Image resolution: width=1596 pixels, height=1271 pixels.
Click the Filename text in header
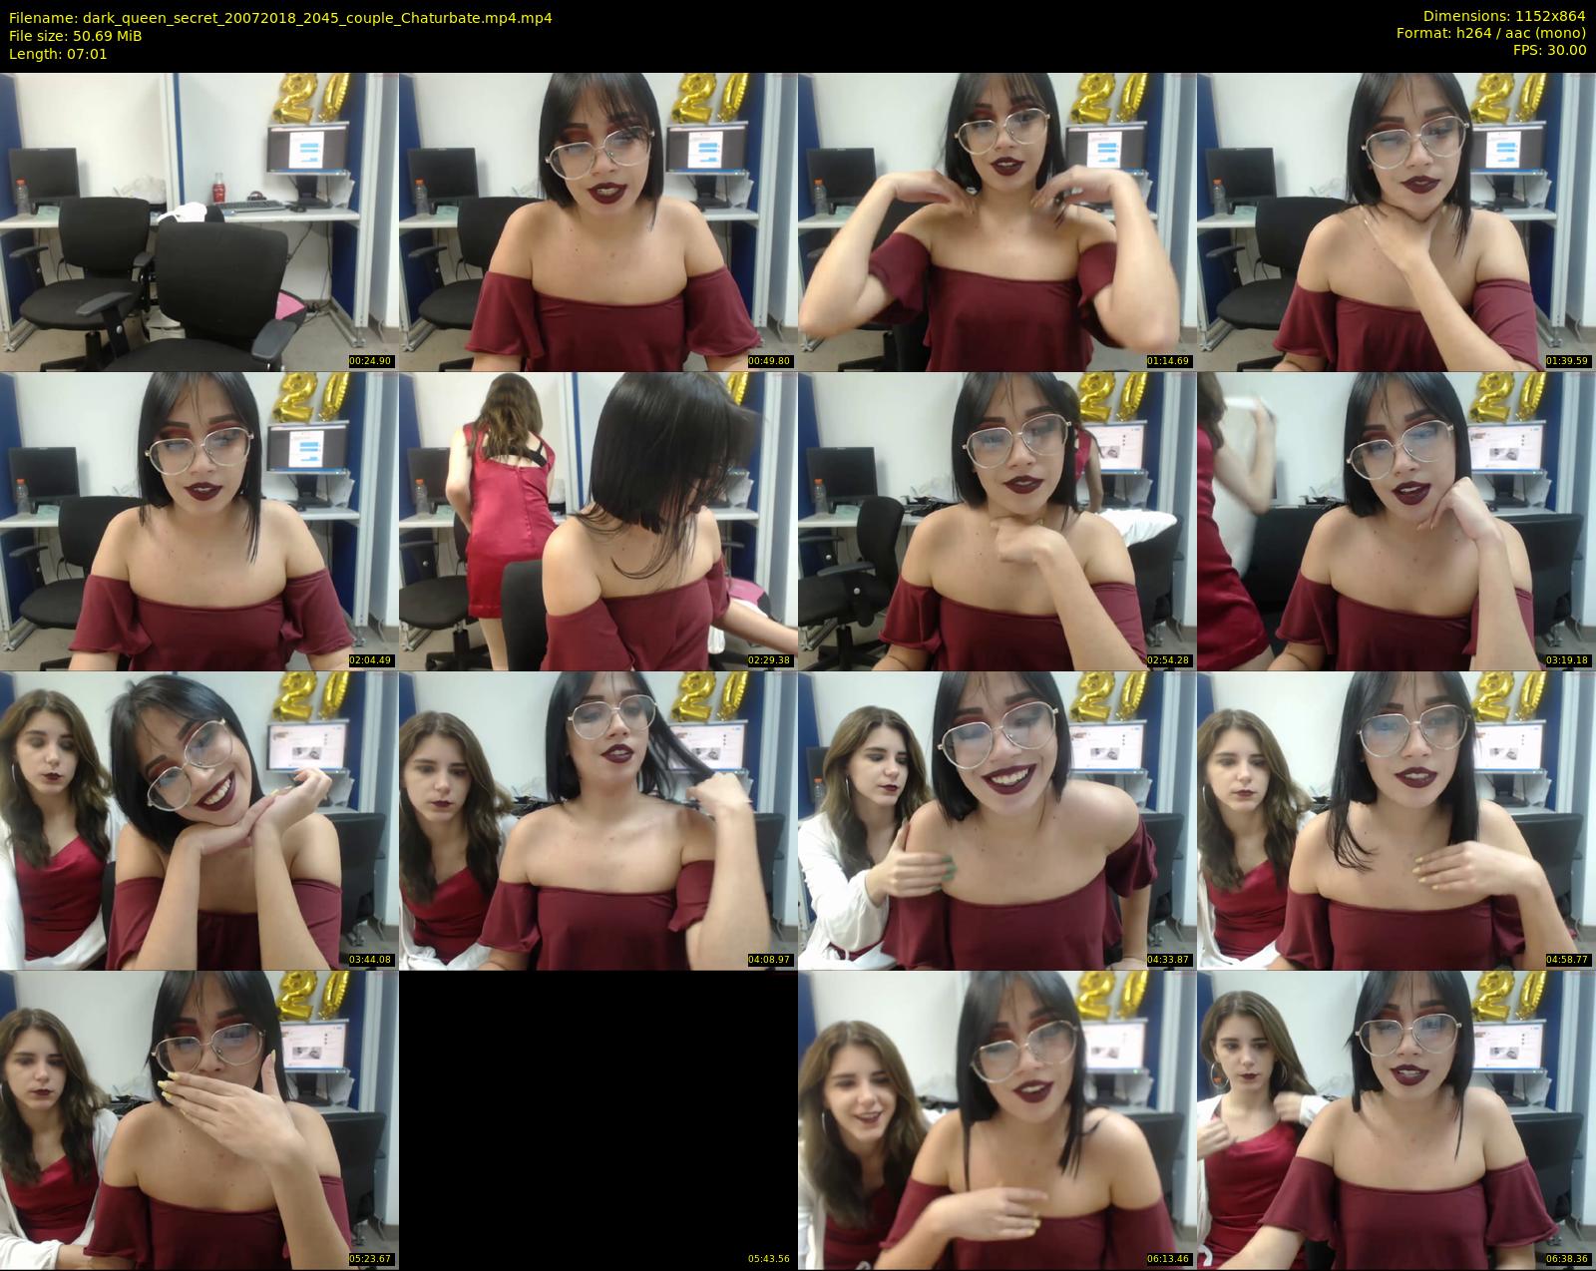280,18
